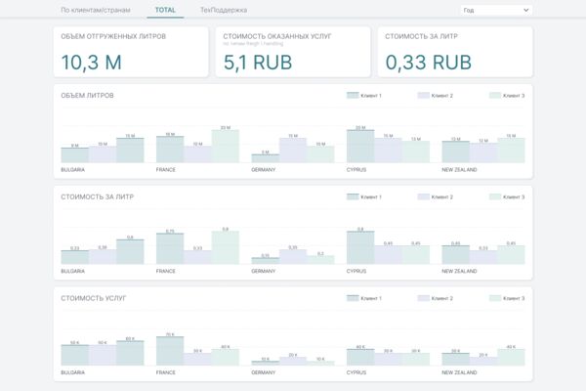Click GERMANY label under Стоимость за литр chart
Screen dimensions: 586x391
[264, 272]
